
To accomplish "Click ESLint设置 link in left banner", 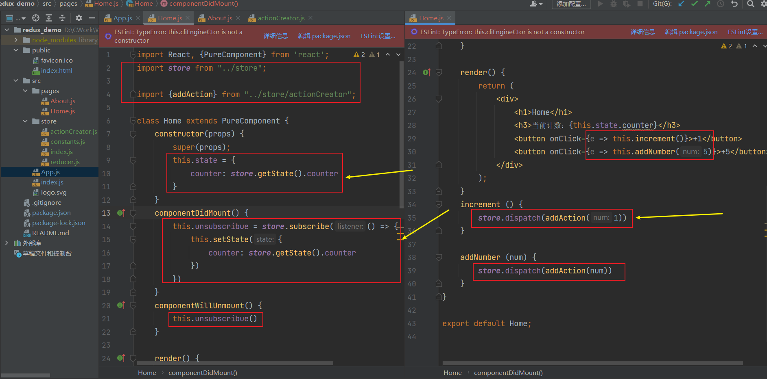I will click(x=378, y=36).
